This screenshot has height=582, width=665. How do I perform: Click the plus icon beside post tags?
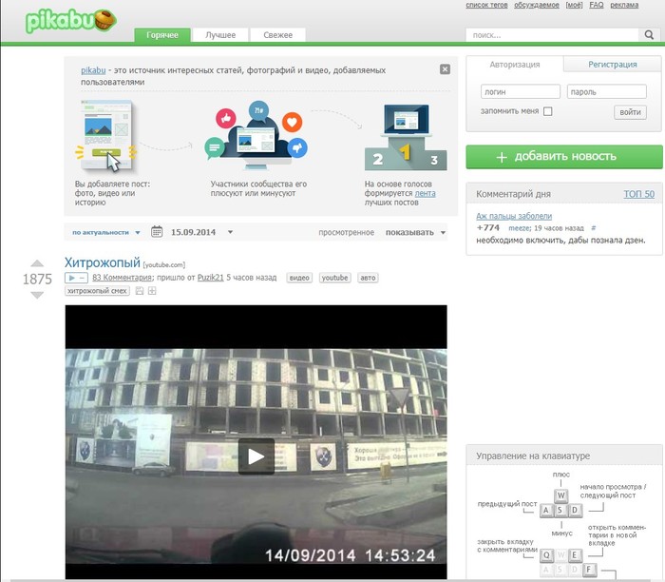pos(152,291)
